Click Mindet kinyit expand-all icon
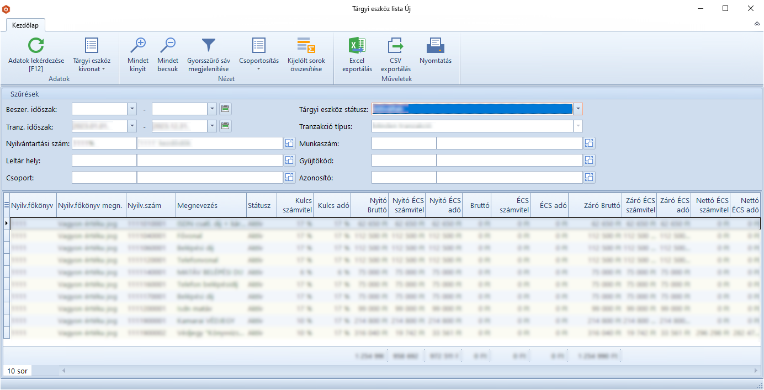The height and width of the screenshot is (390, 764). pos(137,46)
